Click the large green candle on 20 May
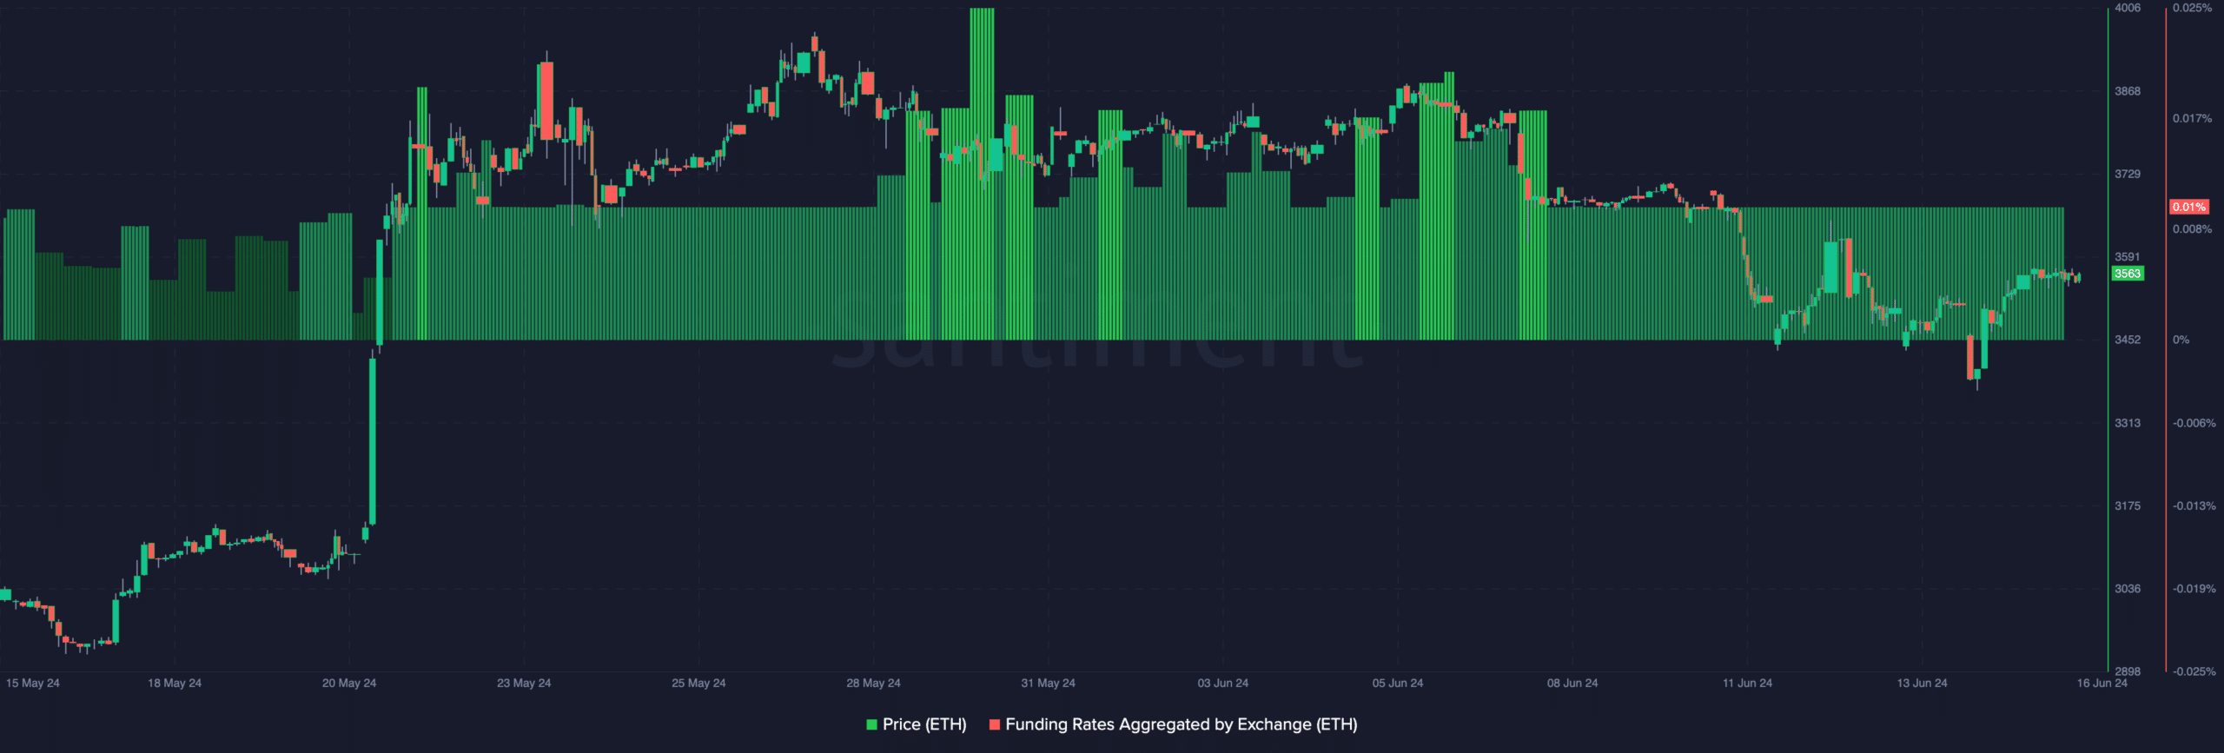This screenshot has height=753, width=2224. (x=373, y=441)
